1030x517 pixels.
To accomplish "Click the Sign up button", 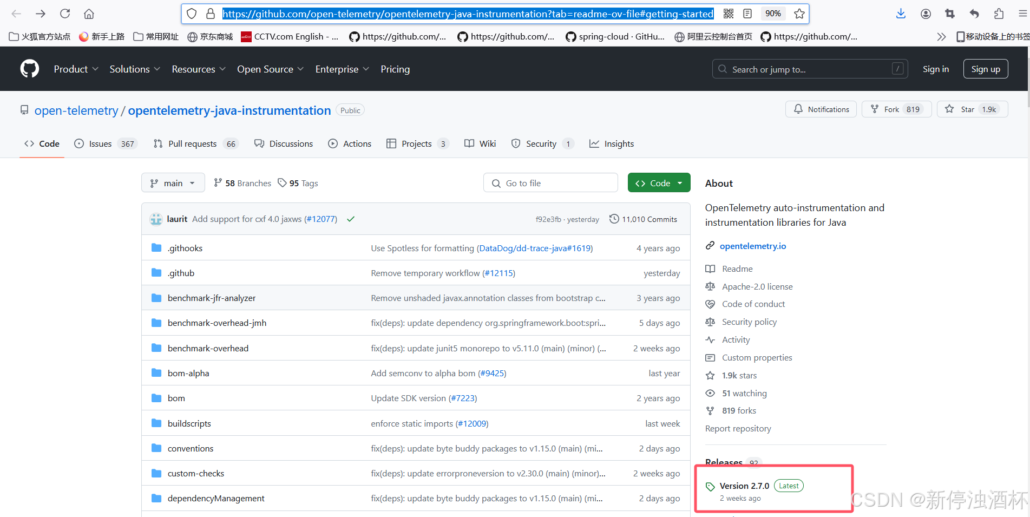I will pos(985,69).
